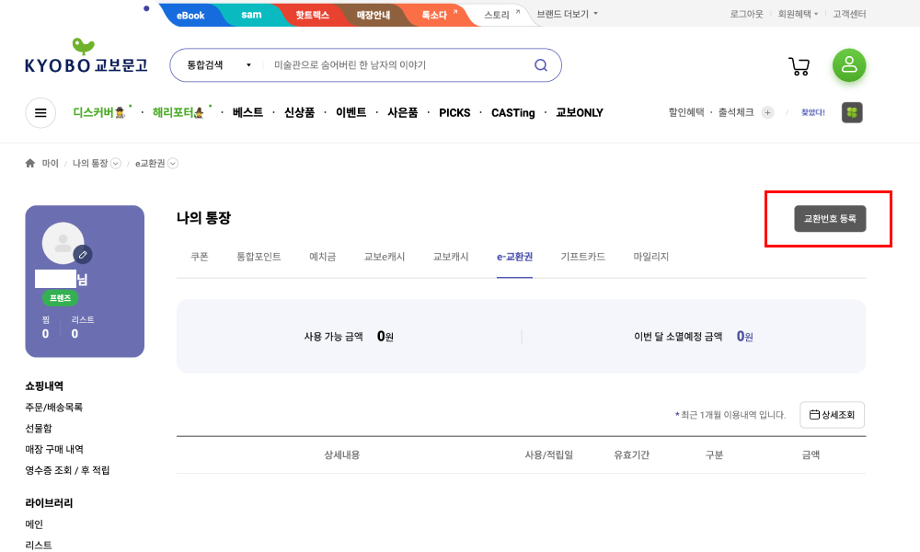Go to the 베스트 menu
The height and width of the screenshot is (552, 920).
coord(247,112)
